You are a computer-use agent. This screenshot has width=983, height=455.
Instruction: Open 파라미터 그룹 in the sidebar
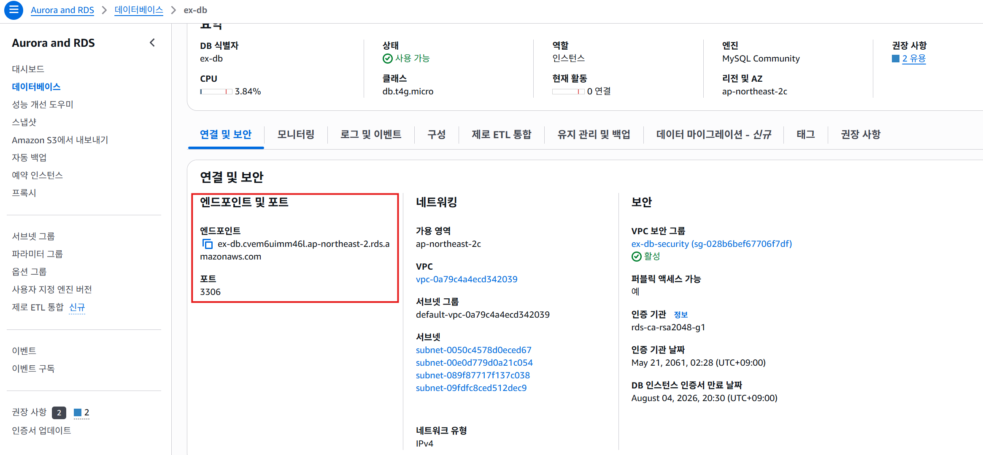(37, 254)
